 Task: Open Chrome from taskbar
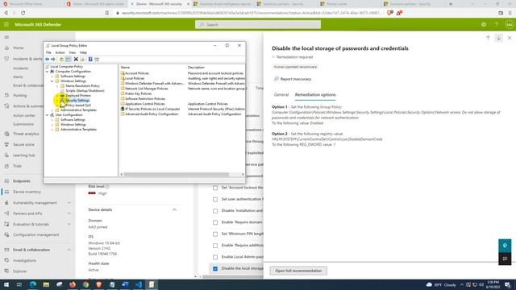click(85, 284)
